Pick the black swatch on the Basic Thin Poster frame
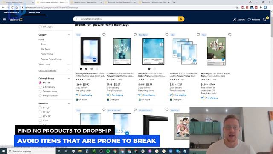 [149, 69]
